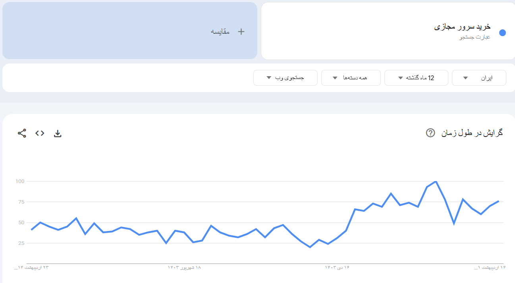
Task: Expand the جستجوی وب search type dropdown
Action: point(285,78)
